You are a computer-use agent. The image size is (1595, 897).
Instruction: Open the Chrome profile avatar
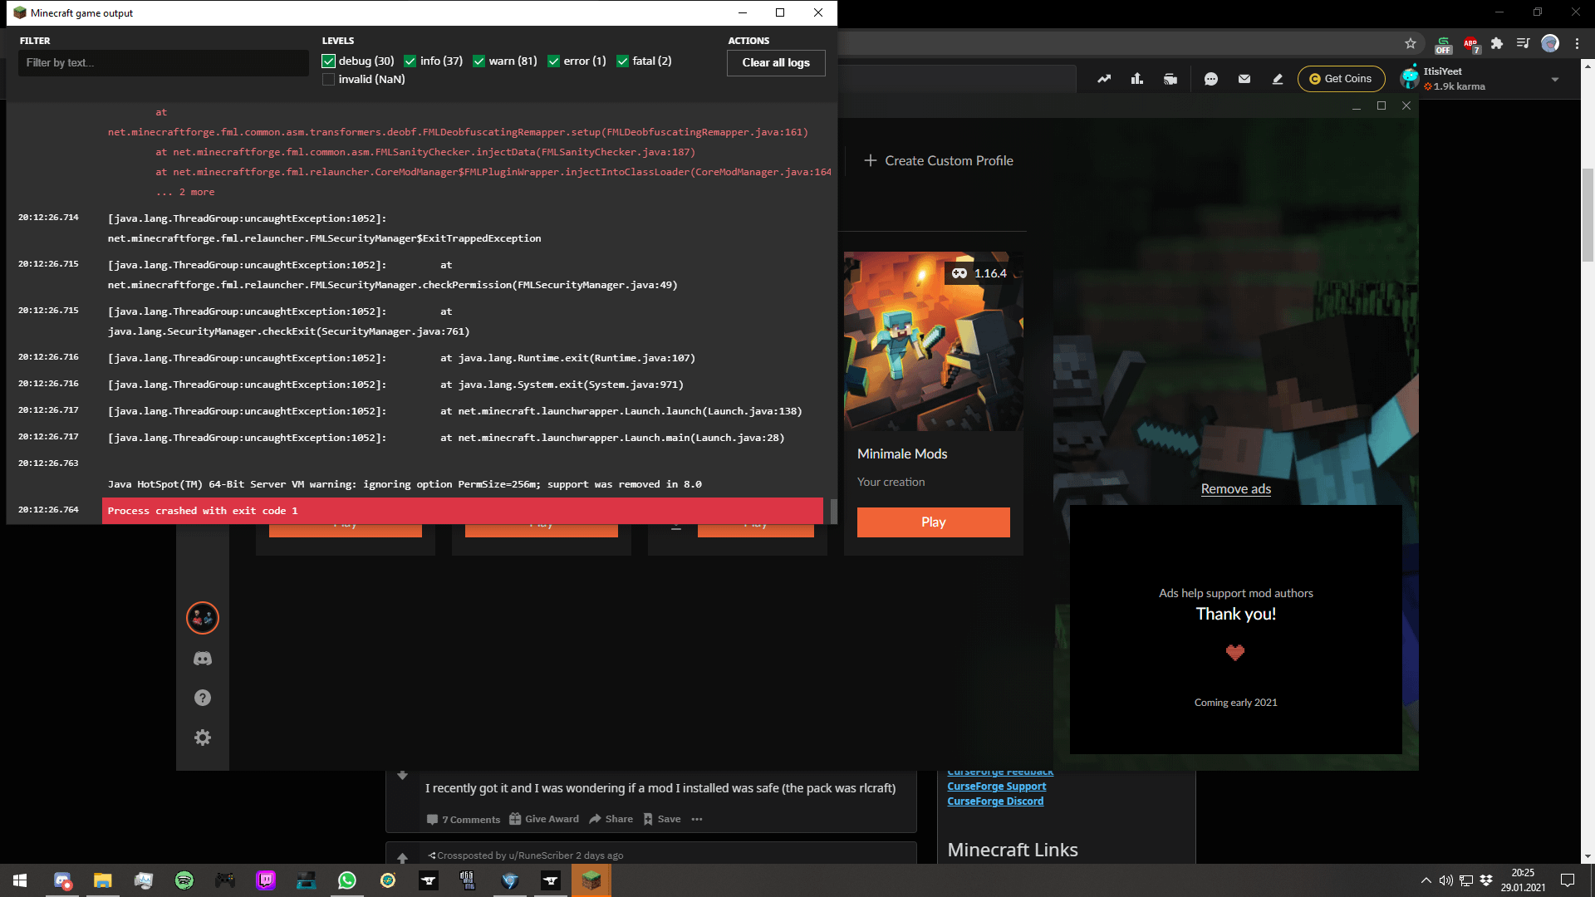(1550, 43)
